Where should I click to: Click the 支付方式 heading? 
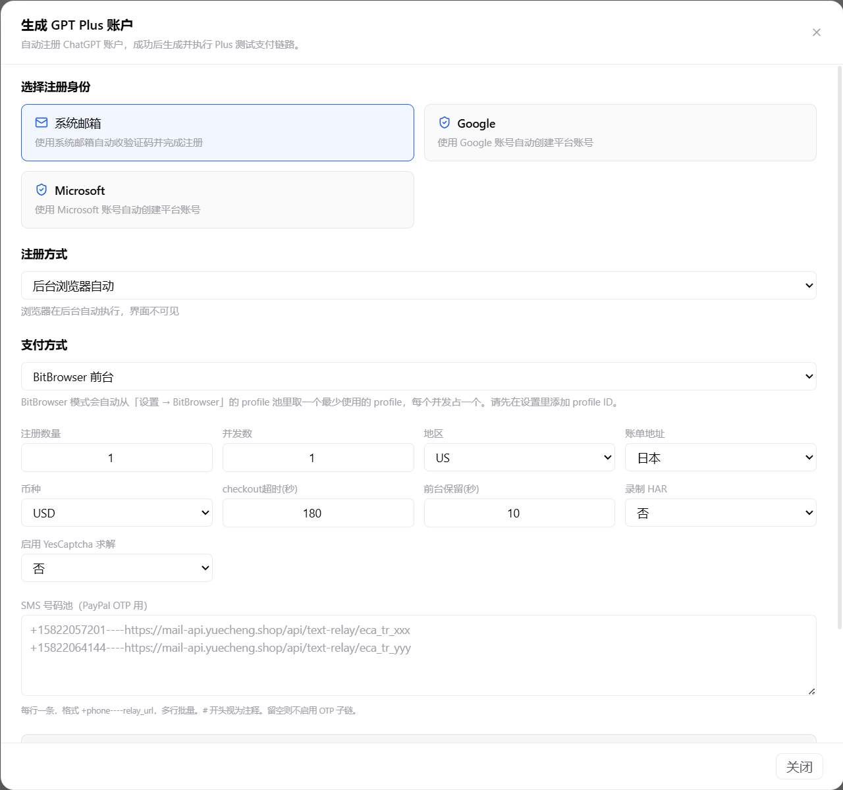pos(44,345)
